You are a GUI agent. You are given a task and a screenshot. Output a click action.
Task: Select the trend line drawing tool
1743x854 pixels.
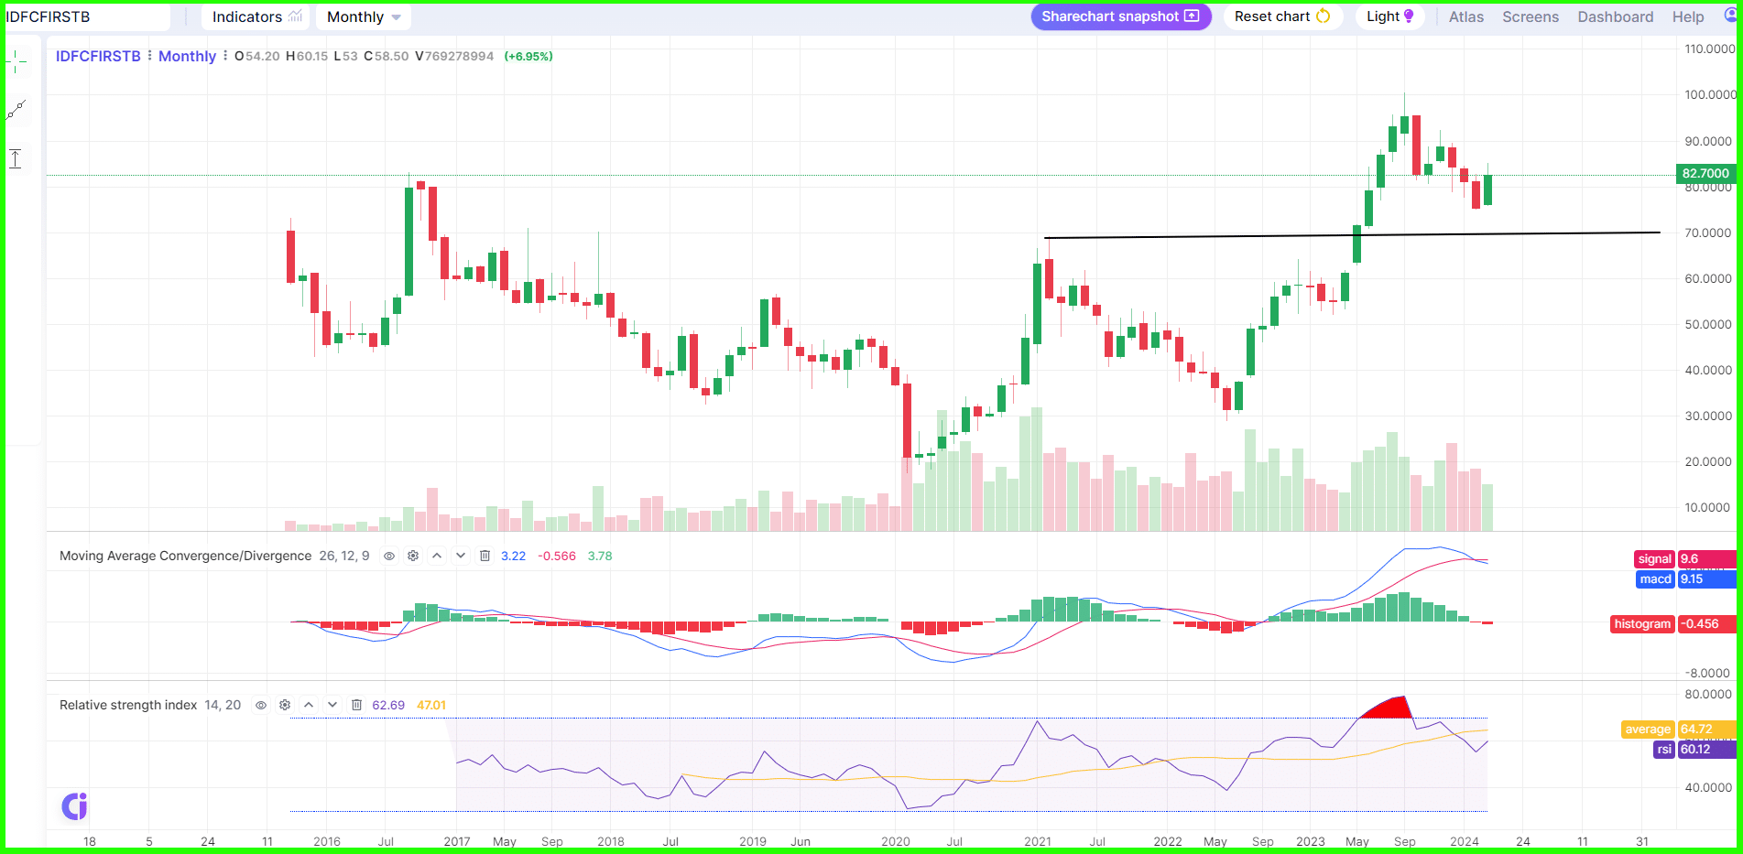coord(16,111)
